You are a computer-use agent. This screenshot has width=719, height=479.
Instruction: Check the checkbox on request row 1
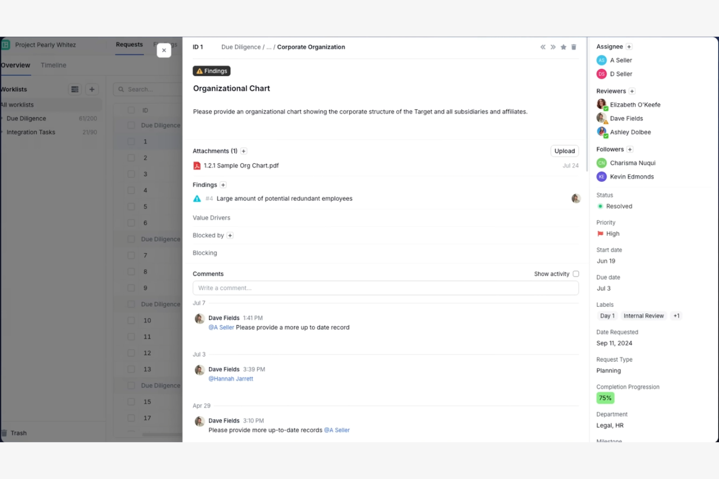tap(131, 141)
